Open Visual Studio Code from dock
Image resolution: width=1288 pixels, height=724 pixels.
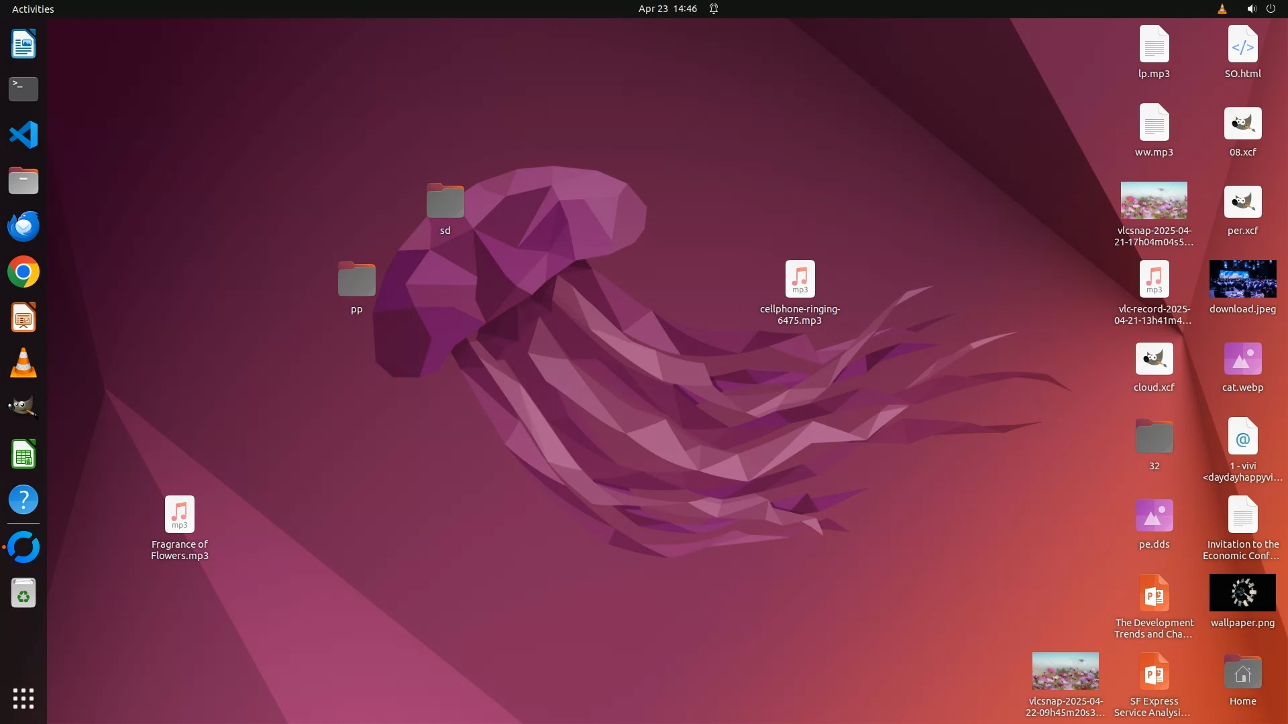(23, 135)
